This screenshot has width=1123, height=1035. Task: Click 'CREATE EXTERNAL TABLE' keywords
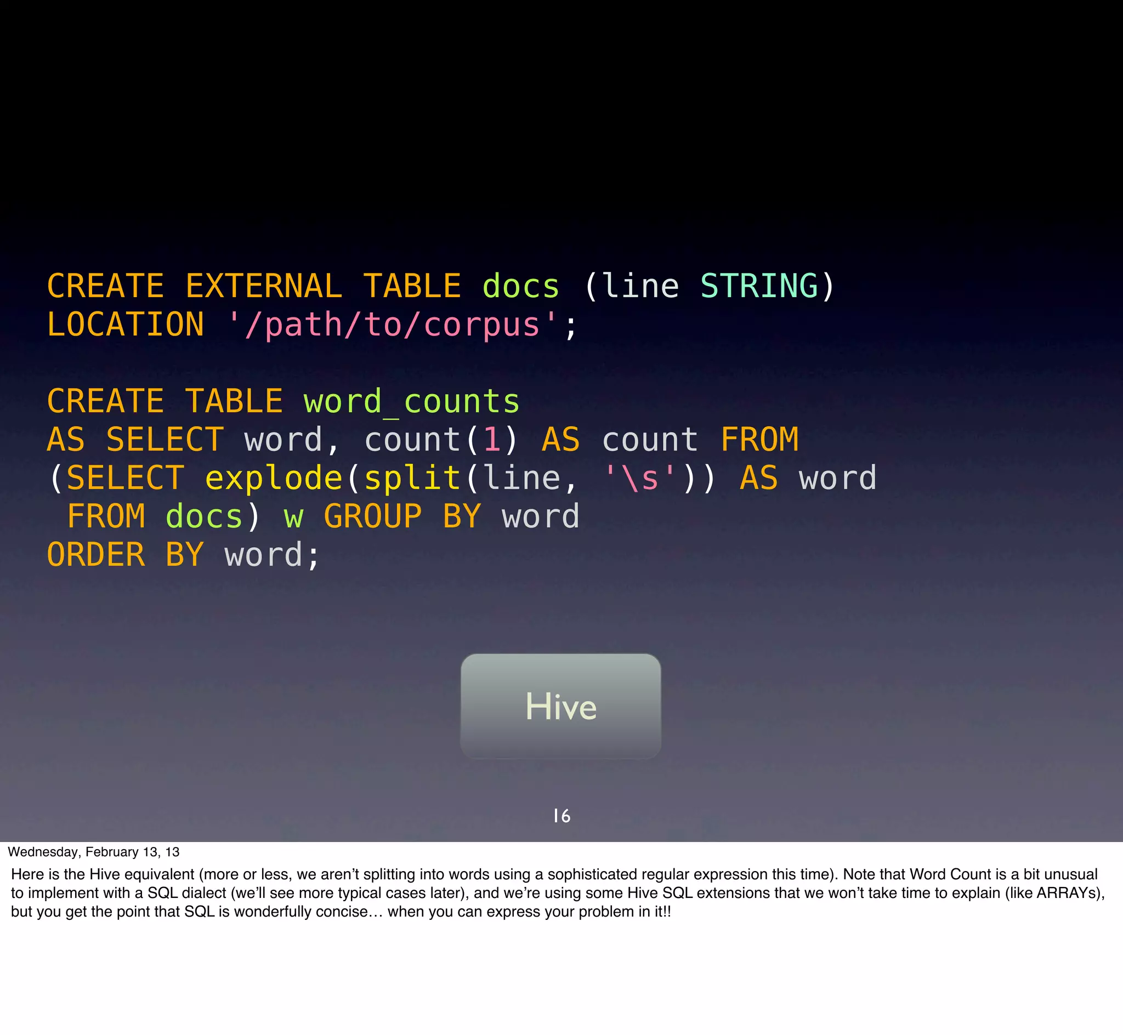[x=254, y=286]
